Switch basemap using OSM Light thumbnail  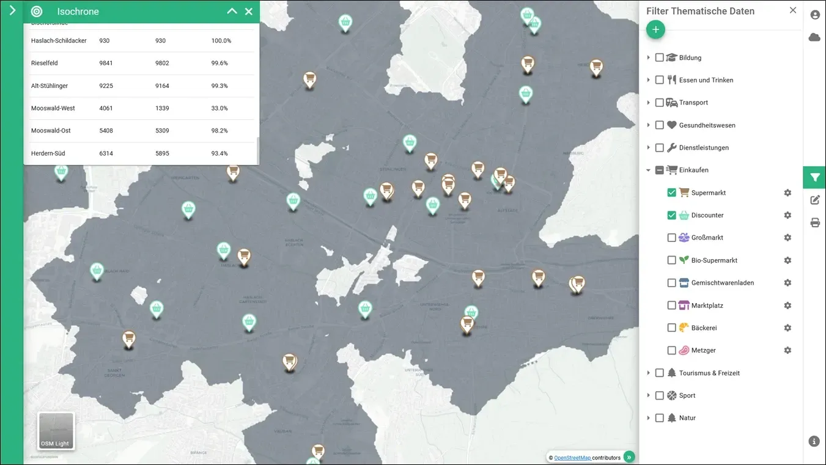point(56,431)
